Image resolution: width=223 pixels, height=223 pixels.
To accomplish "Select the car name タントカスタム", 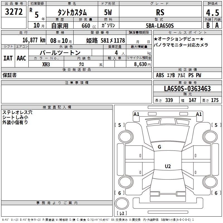I will [72, 12].
